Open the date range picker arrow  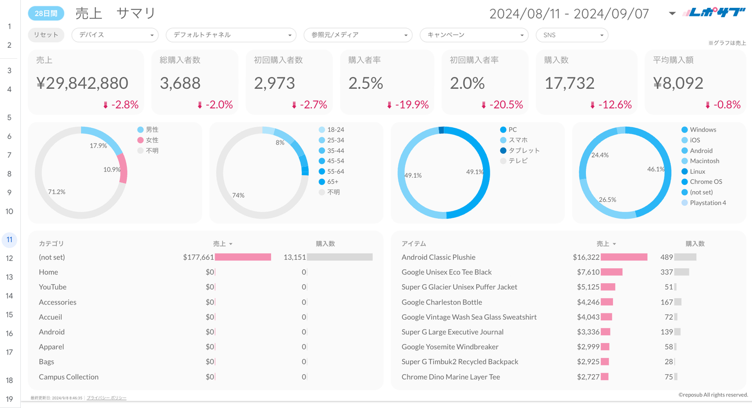pyautogui.click(x=672, y=14)
